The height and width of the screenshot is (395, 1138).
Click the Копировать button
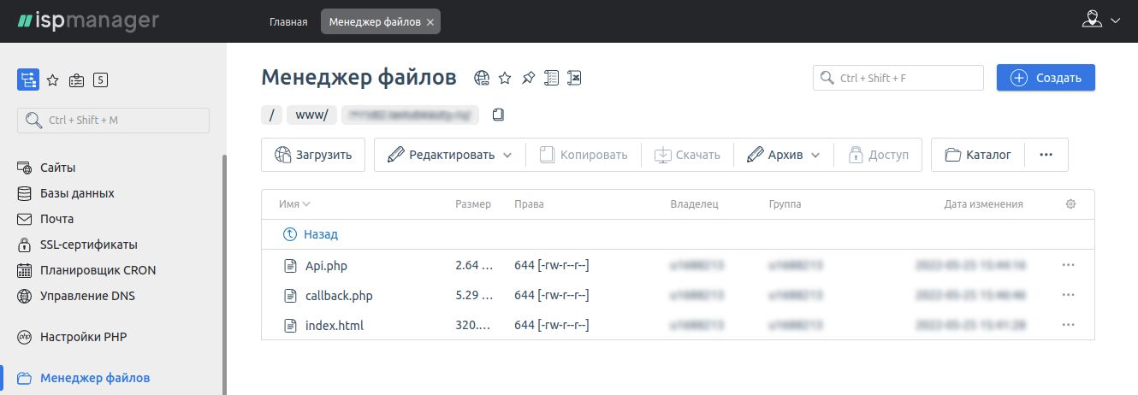(584, 155)
